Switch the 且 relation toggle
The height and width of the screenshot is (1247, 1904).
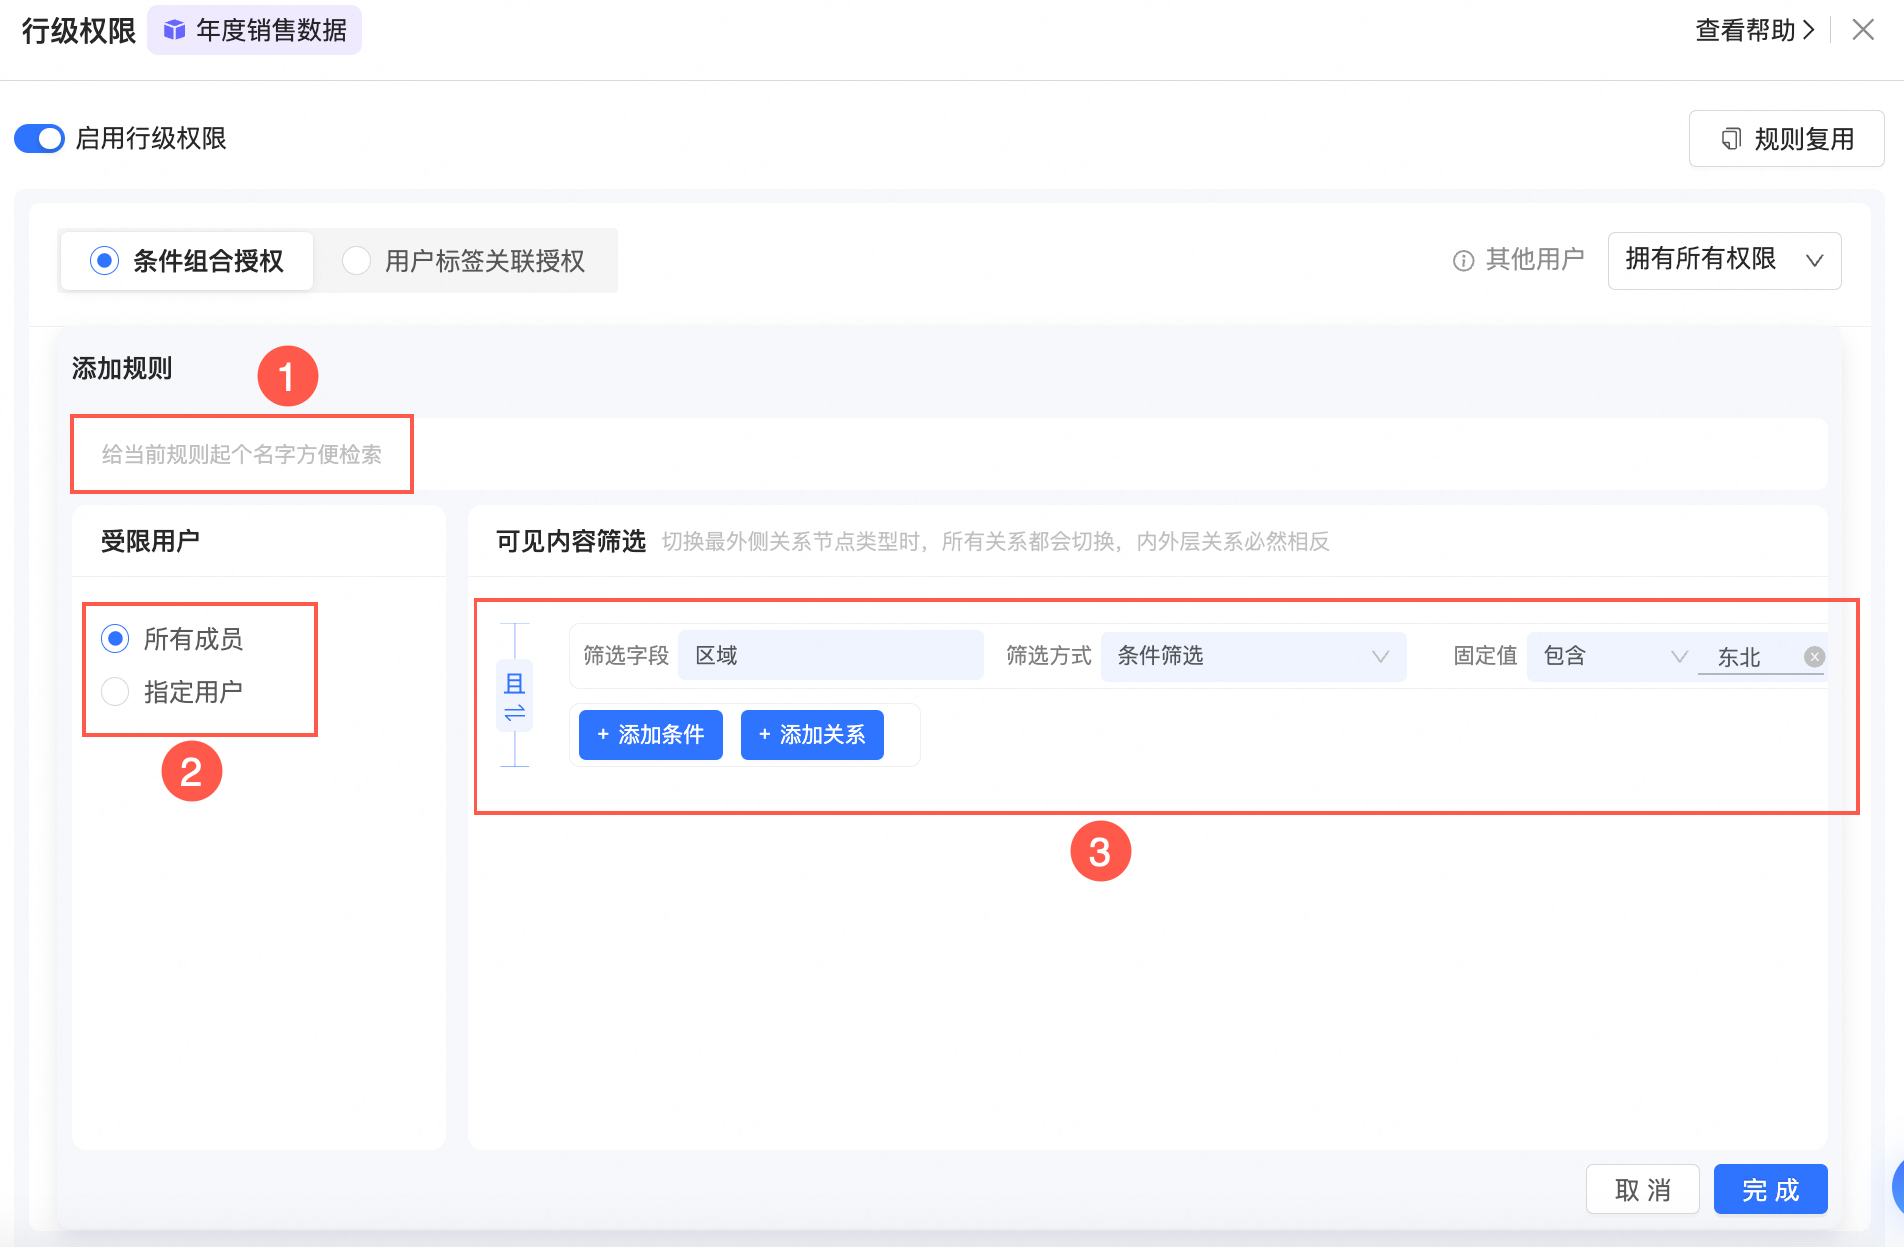click(515, 696)
